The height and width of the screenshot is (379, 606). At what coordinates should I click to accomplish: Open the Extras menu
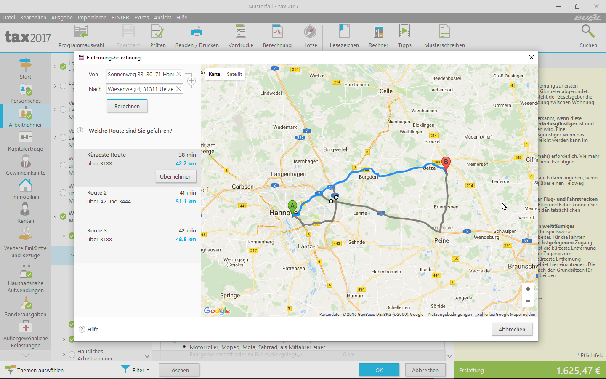pos(141,17)
